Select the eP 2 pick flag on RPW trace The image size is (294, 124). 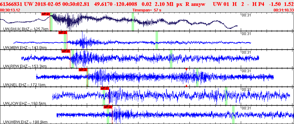66,51
